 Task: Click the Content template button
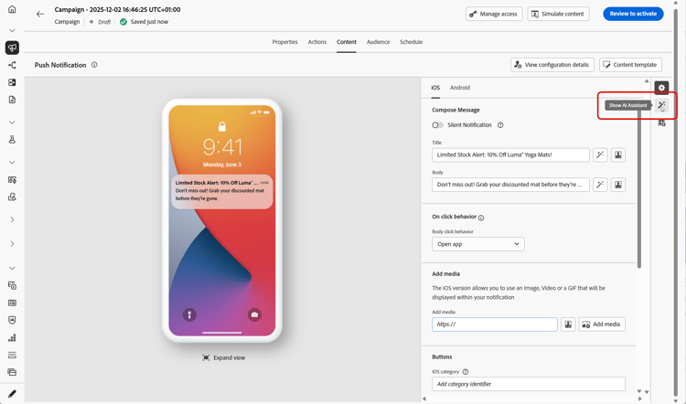630,65
